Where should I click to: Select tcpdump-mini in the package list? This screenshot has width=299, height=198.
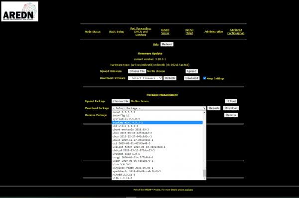[x=157, y=123]
